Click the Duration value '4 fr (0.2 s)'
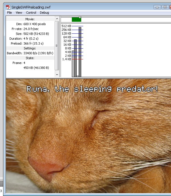Screen dimensions: 171x196 click(x=31, y=39)
